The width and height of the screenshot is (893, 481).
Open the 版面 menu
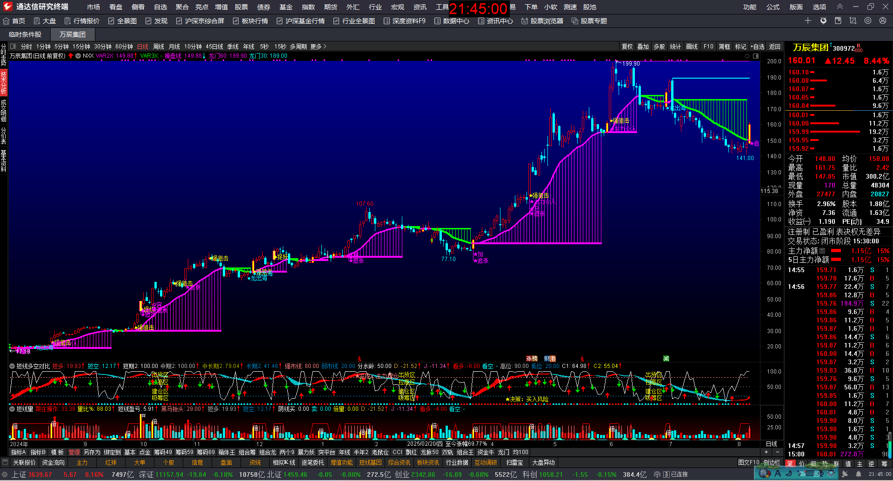pyautogui.click(x=796, y=7)
